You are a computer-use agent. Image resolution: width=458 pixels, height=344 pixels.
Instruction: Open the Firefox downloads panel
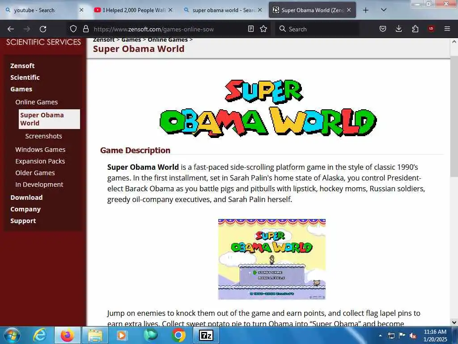click(399, 29)
